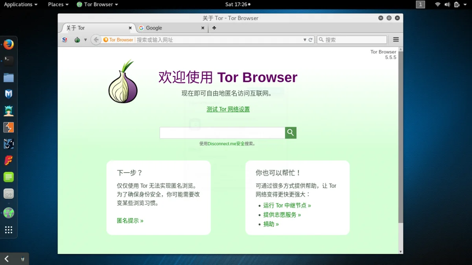Click the battery status icon

[x=457, y=4]
